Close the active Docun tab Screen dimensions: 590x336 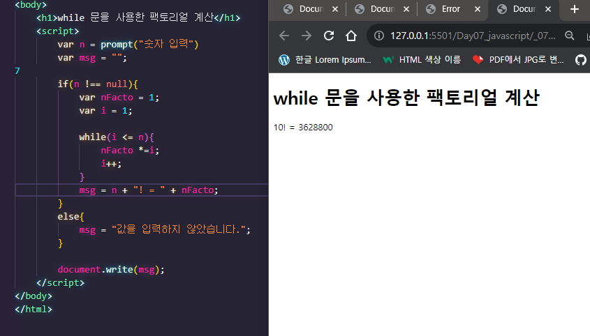(548, 9)
